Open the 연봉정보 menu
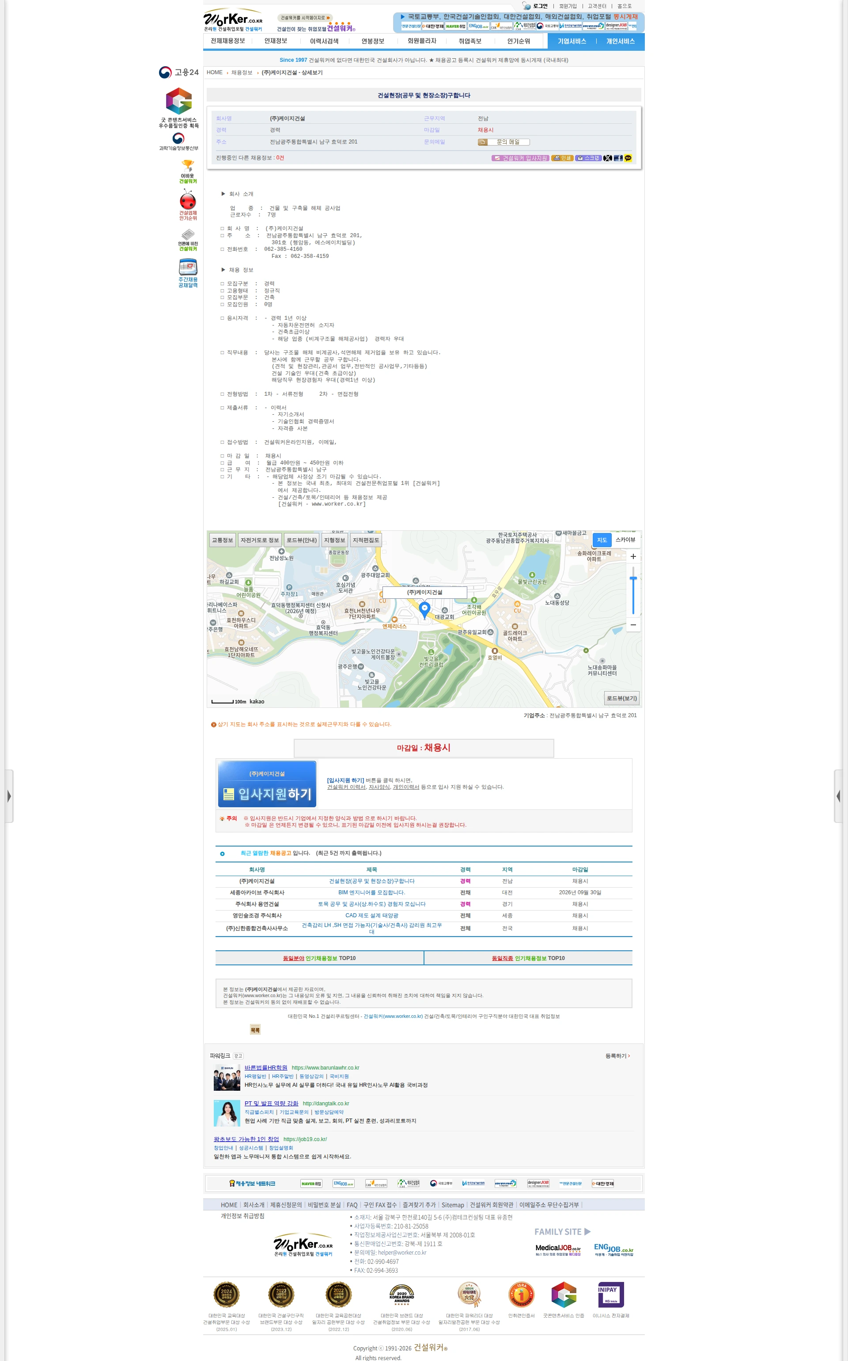This screenshot has height=1361, width=848. point(373,41)
